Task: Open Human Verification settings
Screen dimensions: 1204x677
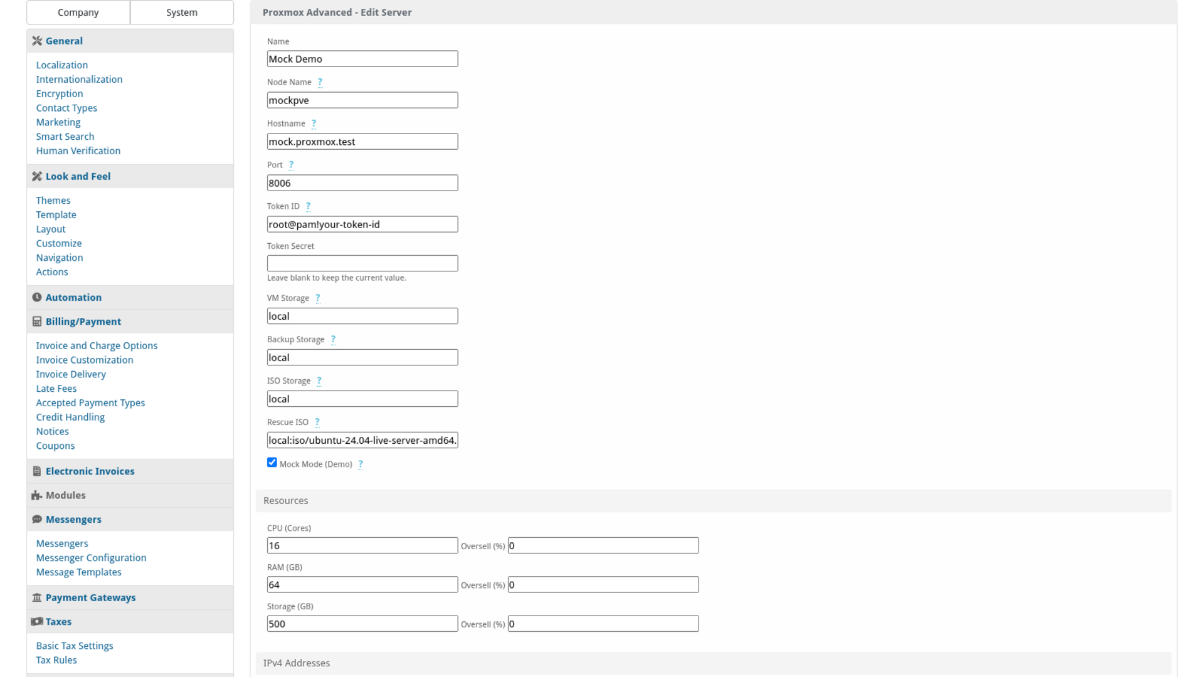Action: pyautogui.click(x=78, y=151)
